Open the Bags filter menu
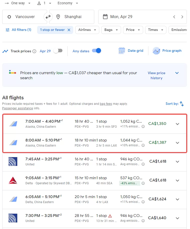Viewport: 190px width, 229px height. (x=111, y=30)
